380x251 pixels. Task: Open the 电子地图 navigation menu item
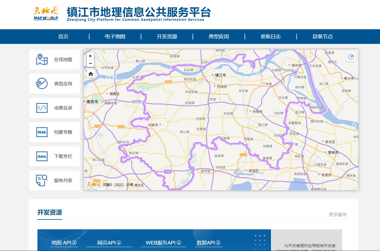[x=115, y=37]
